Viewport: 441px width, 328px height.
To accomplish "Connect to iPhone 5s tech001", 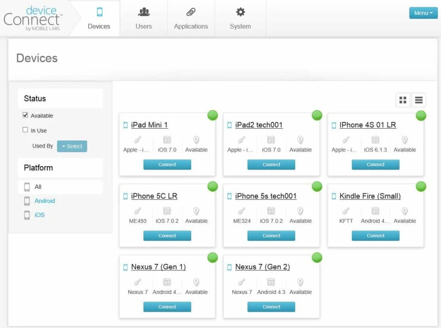I will [x=271, y=235].
